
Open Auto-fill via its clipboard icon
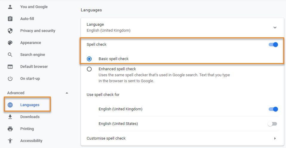click(x=10, y=19)
